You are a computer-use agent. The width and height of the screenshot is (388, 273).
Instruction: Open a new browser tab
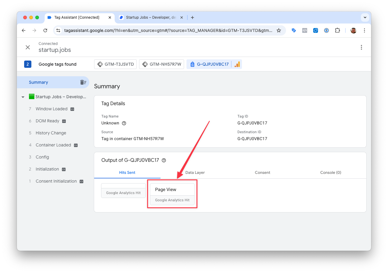(x=192, y=17)
